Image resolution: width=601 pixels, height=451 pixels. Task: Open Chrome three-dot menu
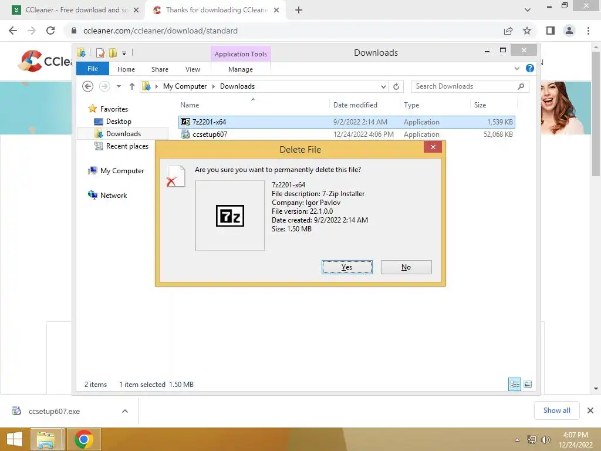[588, 31]
